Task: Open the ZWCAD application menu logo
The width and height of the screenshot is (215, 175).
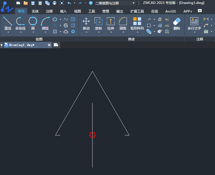Action: point(7,7)
